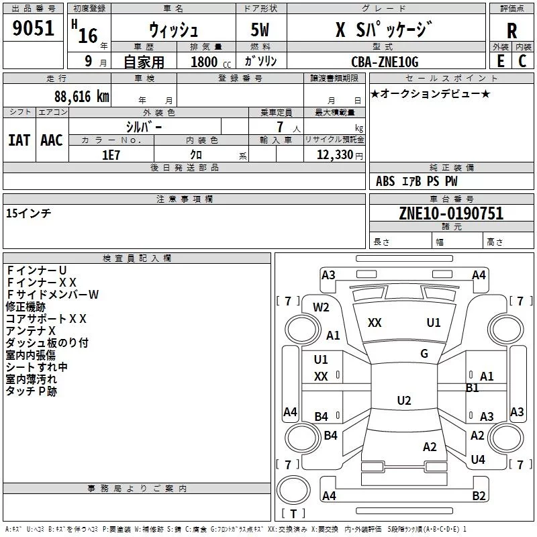Screen dimensions: 537x537
Task: Click the B2 mark on rear bumper
Action: (x=479, y=495)
